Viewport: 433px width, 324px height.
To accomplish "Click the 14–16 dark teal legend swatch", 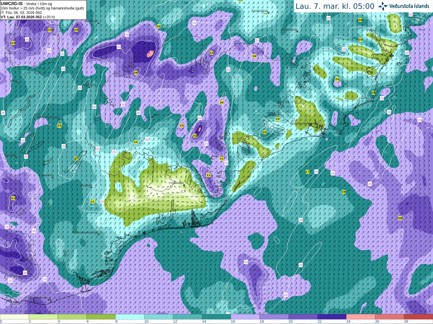I will click(x=216, y=317).
